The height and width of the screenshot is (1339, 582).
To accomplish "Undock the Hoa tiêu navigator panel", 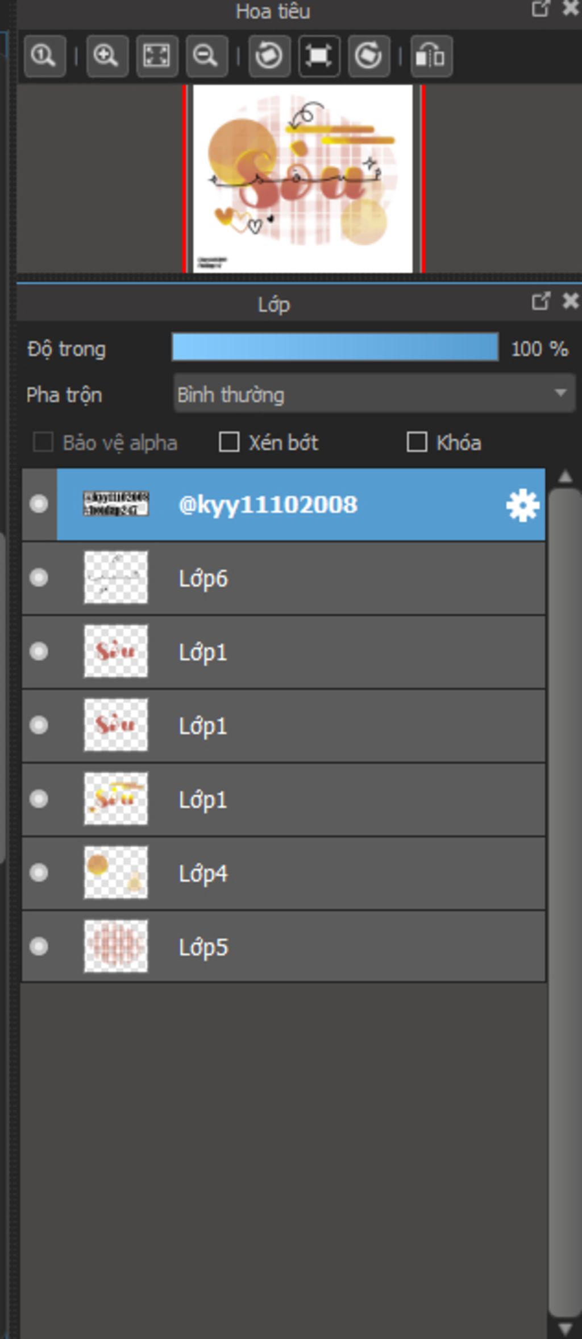I will 541,9.
